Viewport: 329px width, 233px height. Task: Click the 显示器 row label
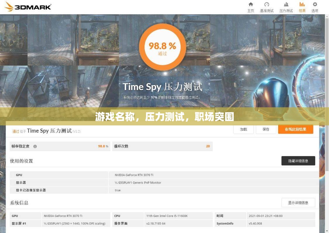pyautogui.click(x=21, y=183)
